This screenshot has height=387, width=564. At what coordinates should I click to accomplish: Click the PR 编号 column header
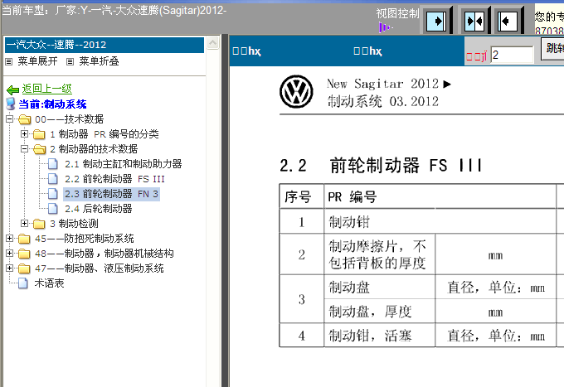click(x=440, y=197)
